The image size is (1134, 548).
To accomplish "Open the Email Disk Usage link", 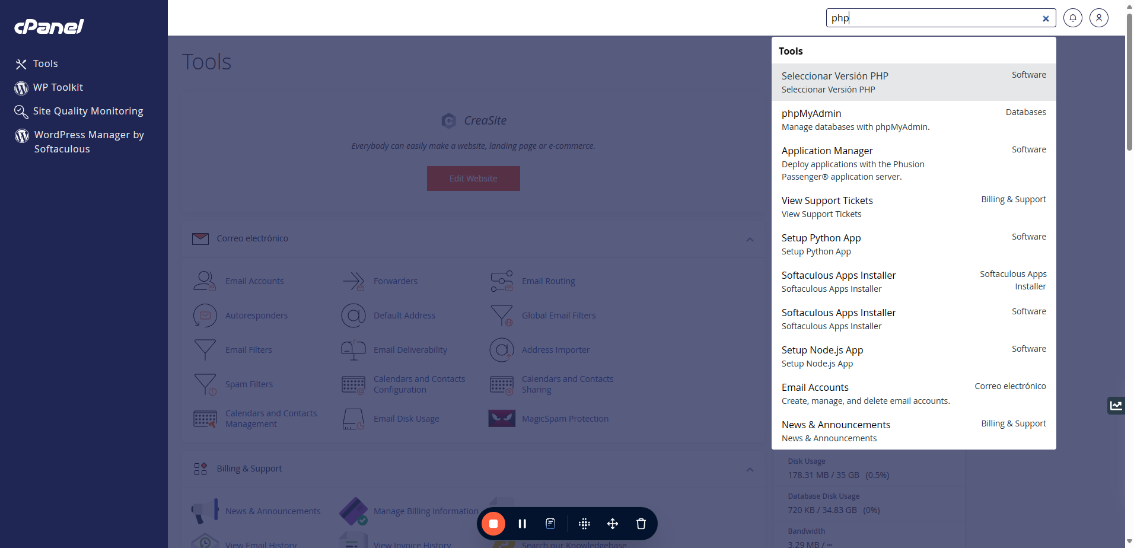I will (x=406, y=419).
